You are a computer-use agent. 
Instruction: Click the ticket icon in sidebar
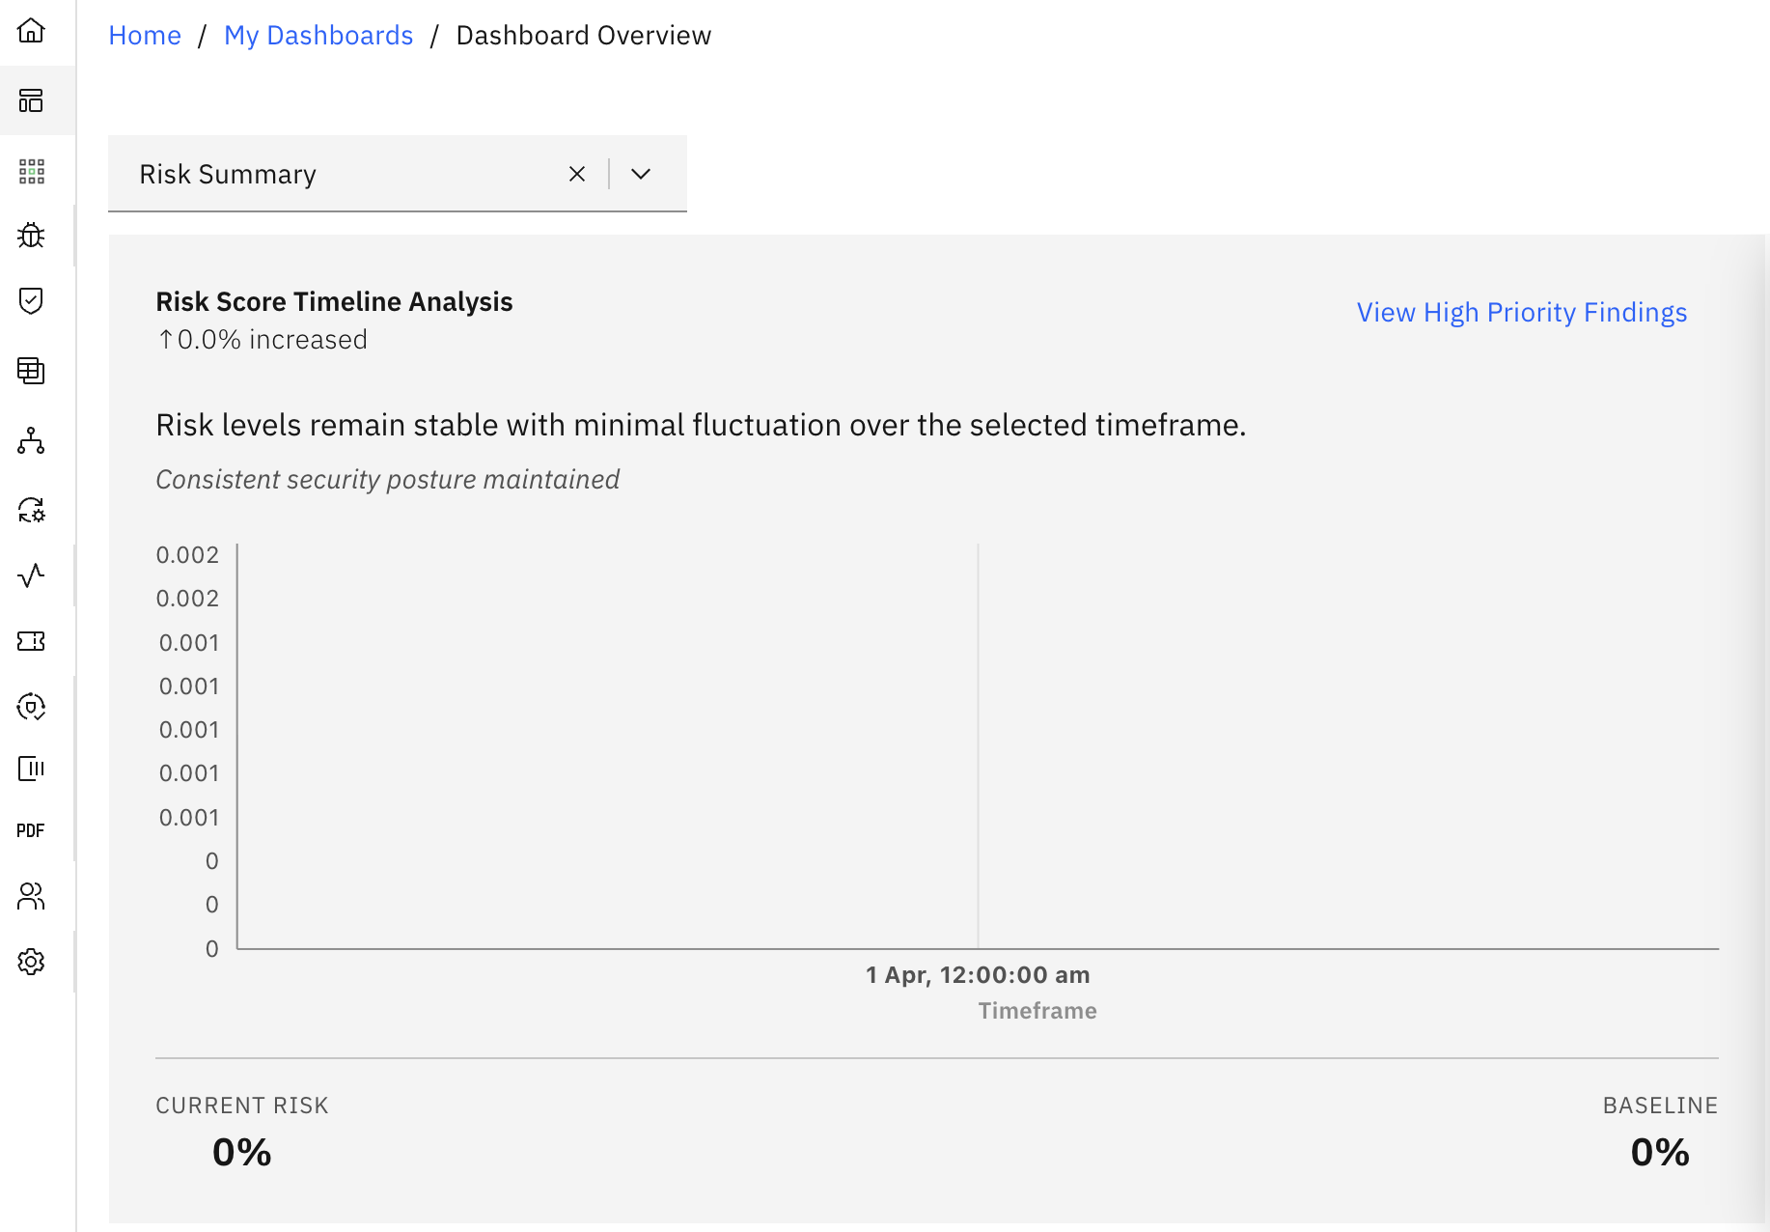tap(31, 641)
